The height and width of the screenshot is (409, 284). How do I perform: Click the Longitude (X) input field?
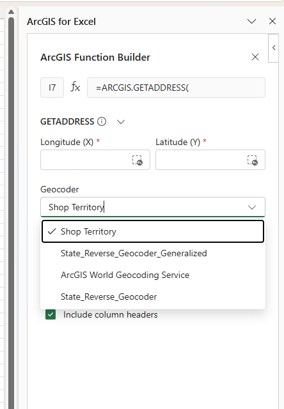pos(95,160)
